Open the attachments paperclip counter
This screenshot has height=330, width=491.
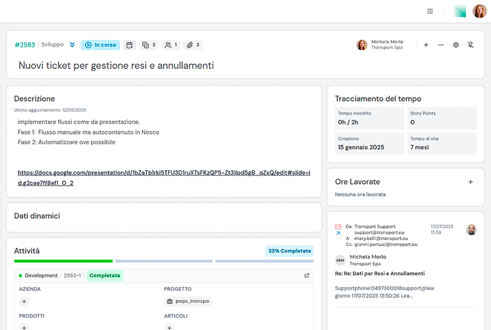193,45
